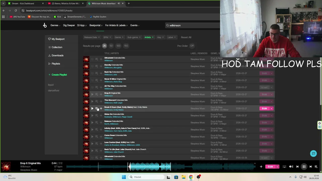This screenshot has width=322, height=181.
Task: Expand Break It Down price options arrow
Action: (x=271, y=109)
